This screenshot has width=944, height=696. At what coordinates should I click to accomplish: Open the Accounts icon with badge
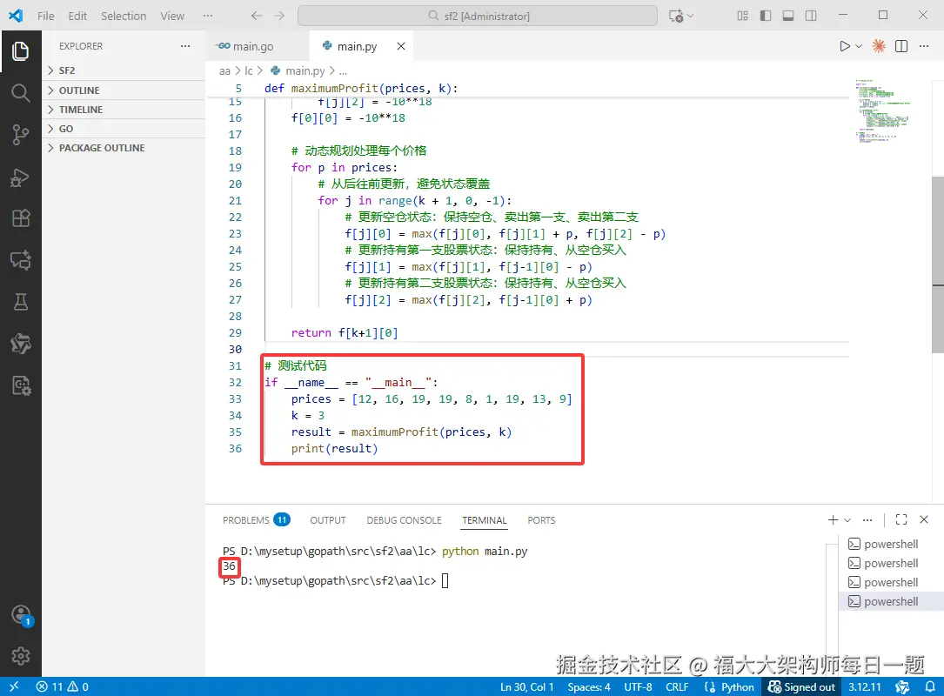[21, 615]
